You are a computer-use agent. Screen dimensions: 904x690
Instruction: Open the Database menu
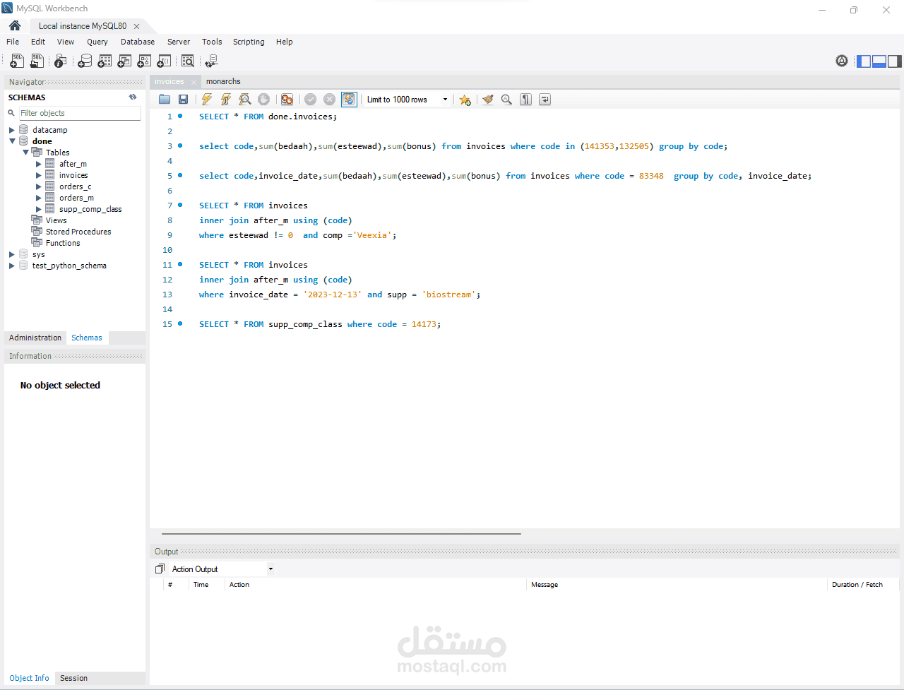[x=137, y=42]
